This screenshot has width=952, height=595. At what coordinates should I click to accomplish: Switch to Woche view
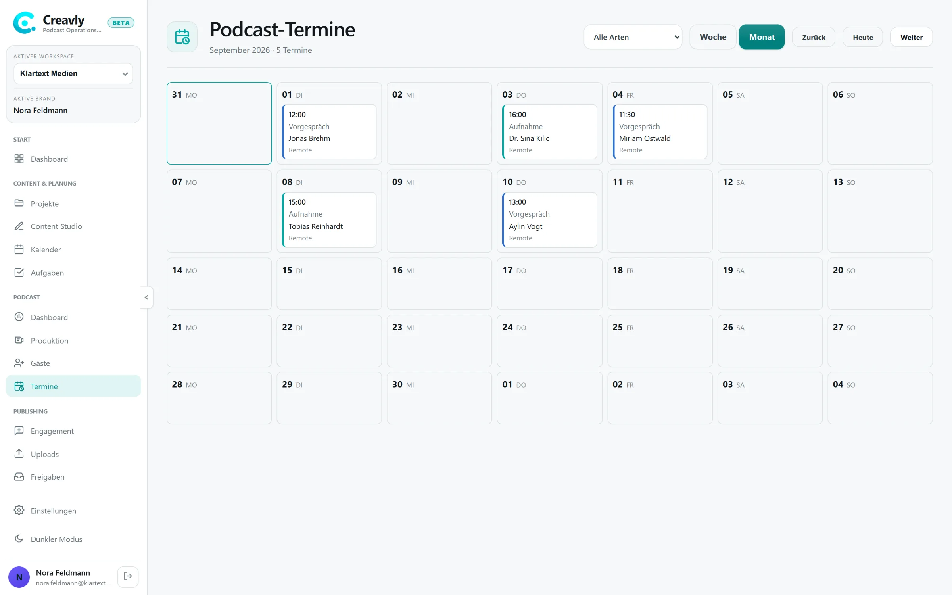[x=713, y=37]
